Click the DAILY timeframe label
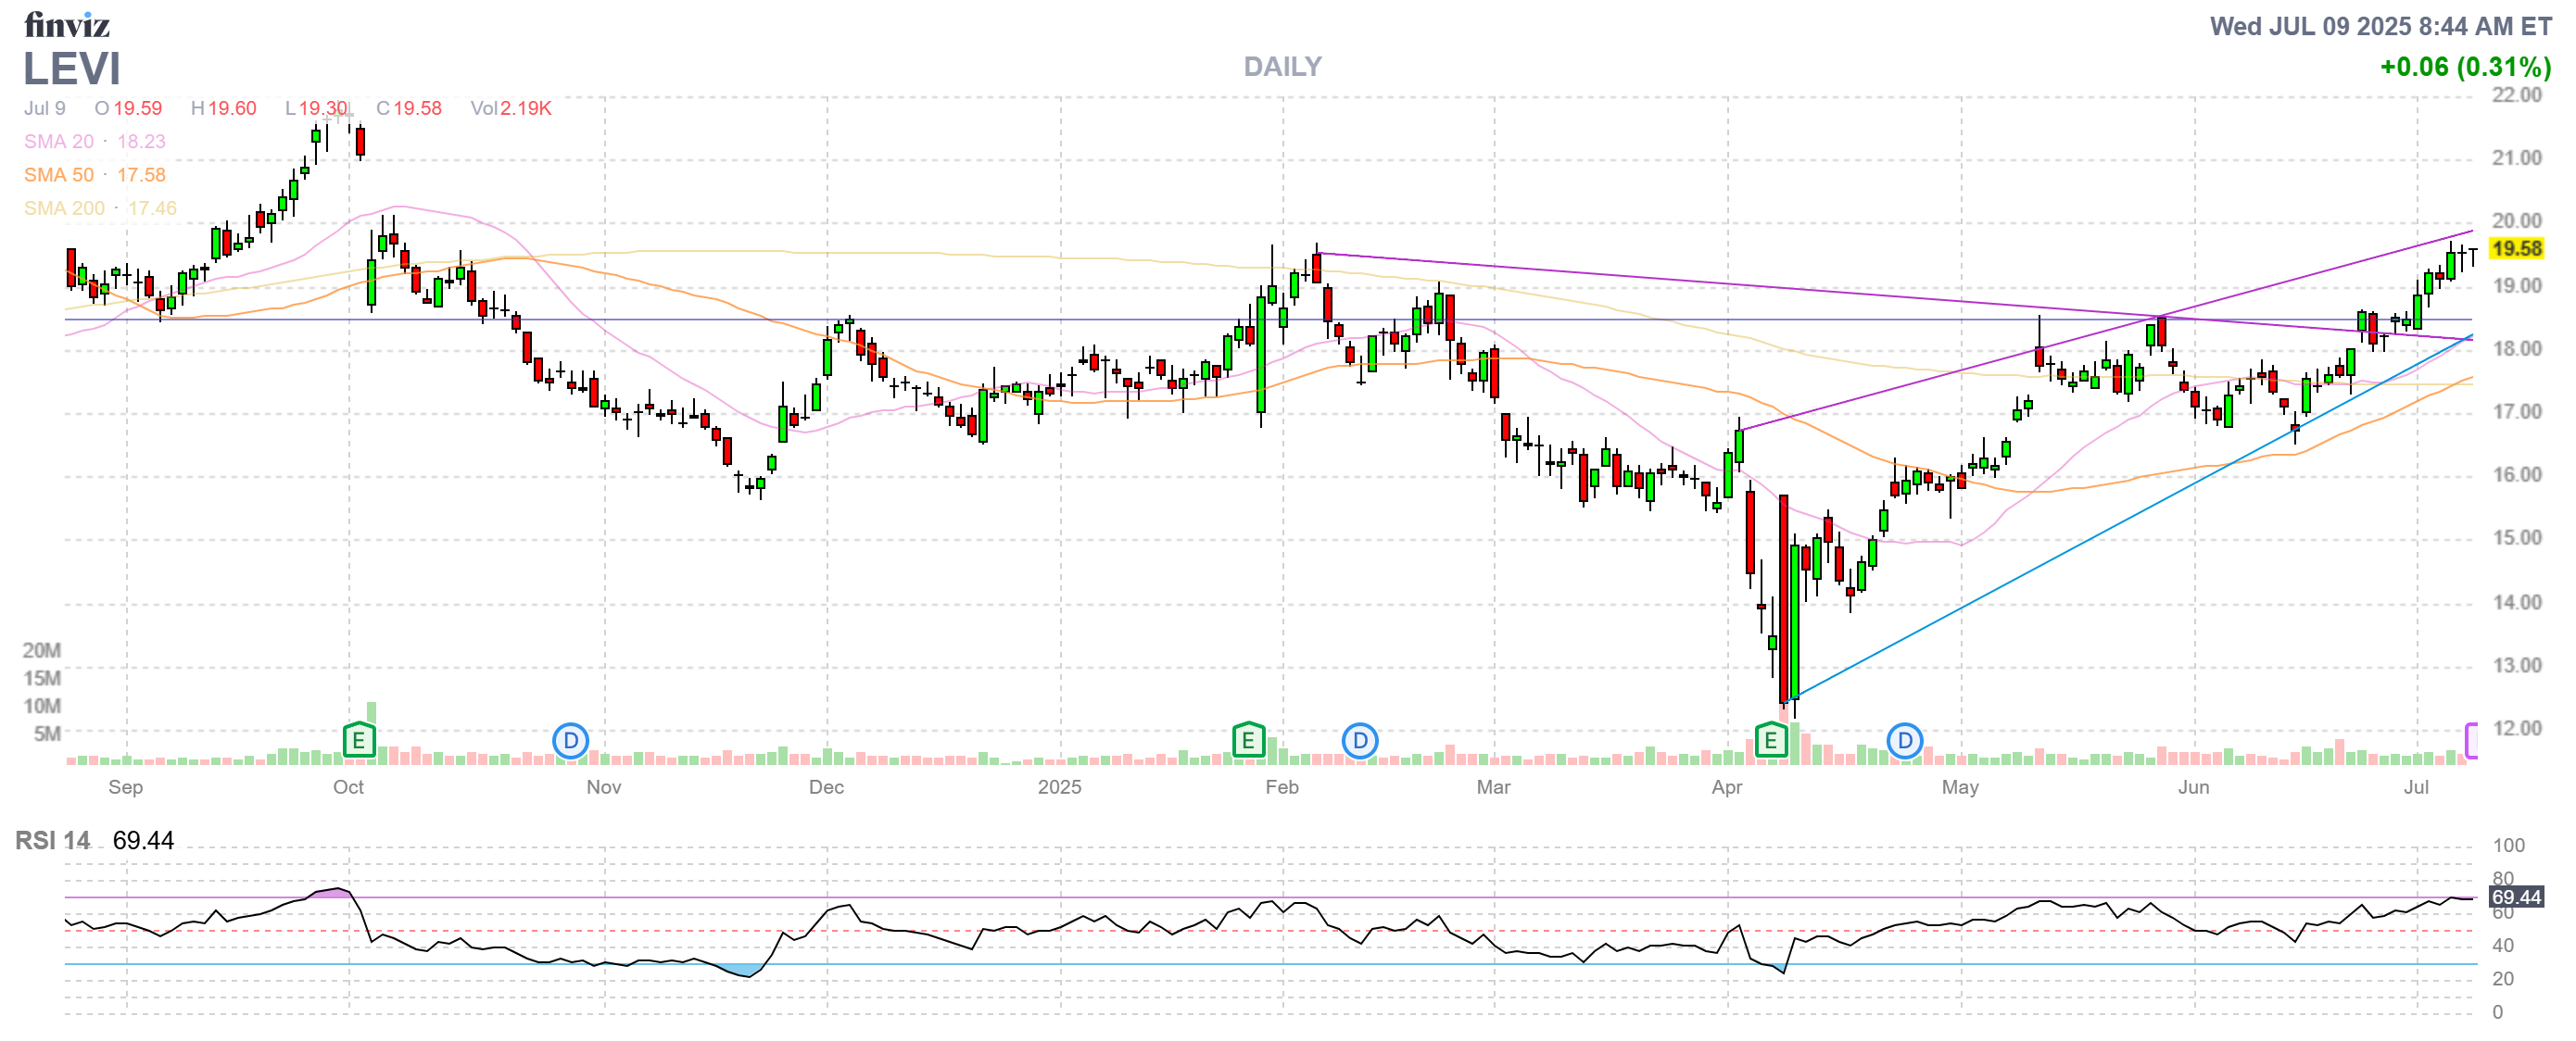This screenshot has width=2576, height=1041. pyautogui.click(x=1282, y=67)
